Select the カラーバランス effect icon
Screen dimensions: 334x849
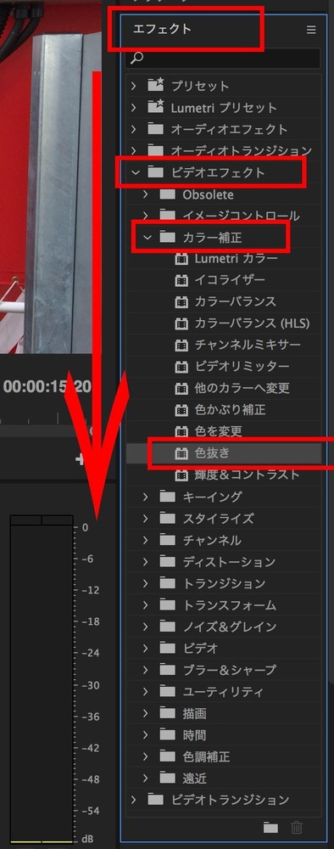pos(181,301)
